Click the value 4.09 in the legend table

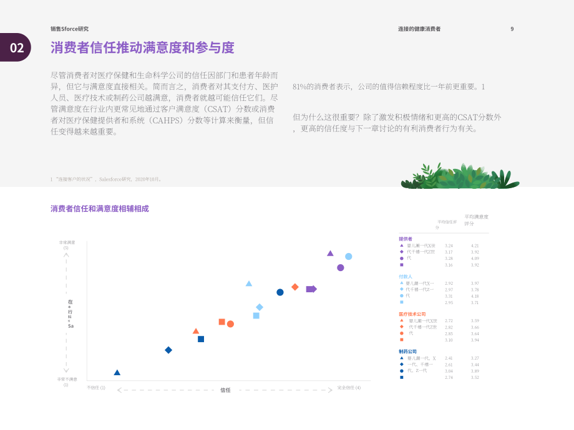click(x=475, y=259)
